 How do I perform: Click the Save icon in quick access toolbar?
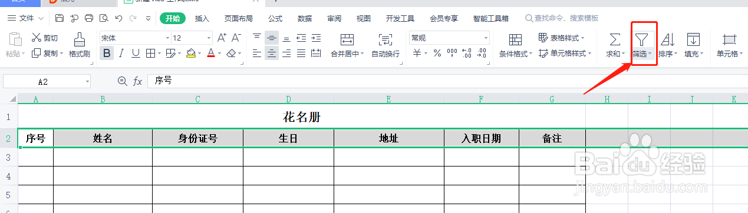click(x=60, y=18)
